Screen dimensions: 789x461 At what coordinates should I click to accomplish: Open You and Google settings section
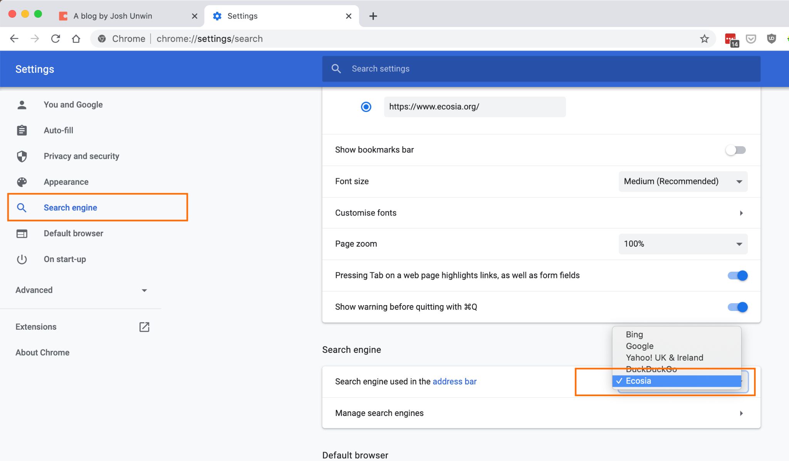(73, 105)
